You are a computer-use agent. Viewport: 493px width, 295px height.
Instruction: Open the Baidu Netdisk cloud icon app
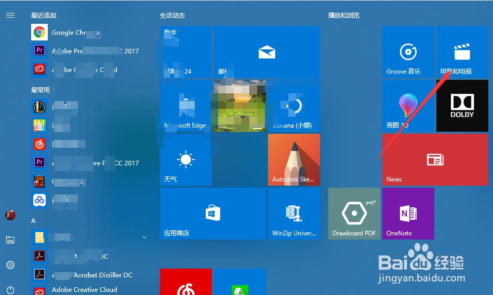(x=39, y=200)
